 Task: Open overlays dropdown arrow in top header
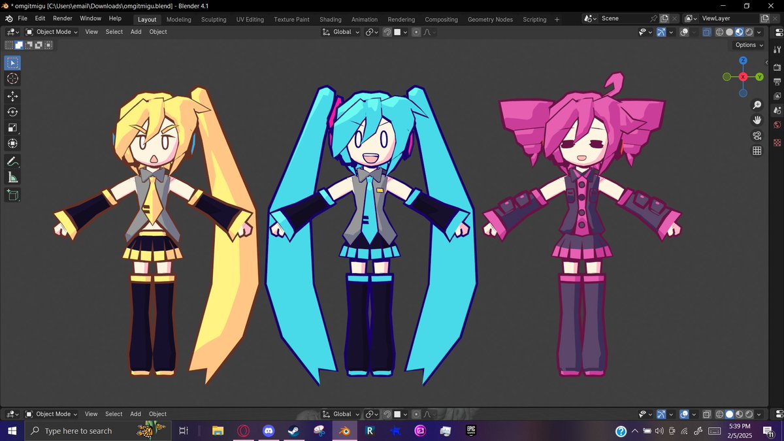(x=693, y=32)
